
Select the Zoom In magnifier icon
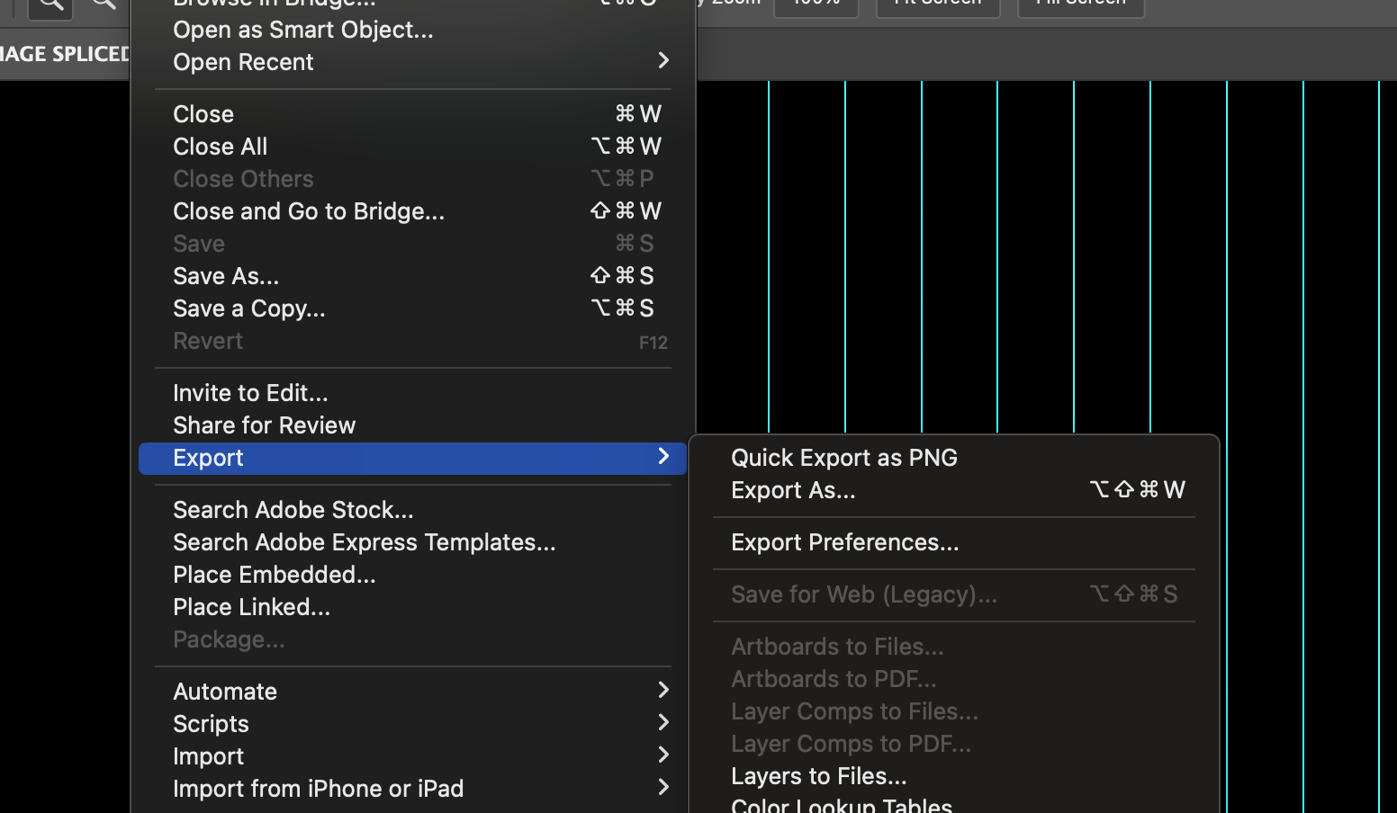click(x=50, y=7)
